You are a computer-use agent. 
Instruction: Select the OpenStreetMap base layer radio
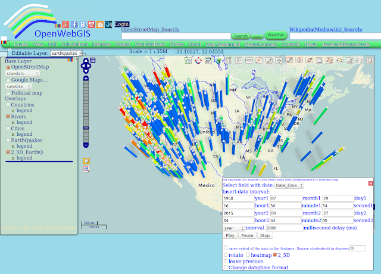tap(8, 67)
